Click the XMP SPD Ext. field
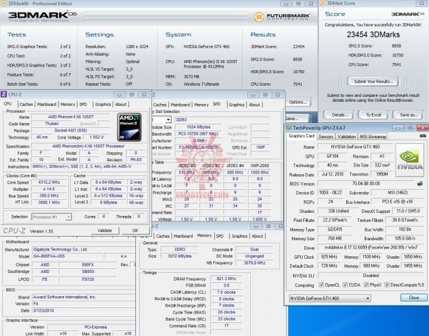429x336 pixels. tap(260, 147)
